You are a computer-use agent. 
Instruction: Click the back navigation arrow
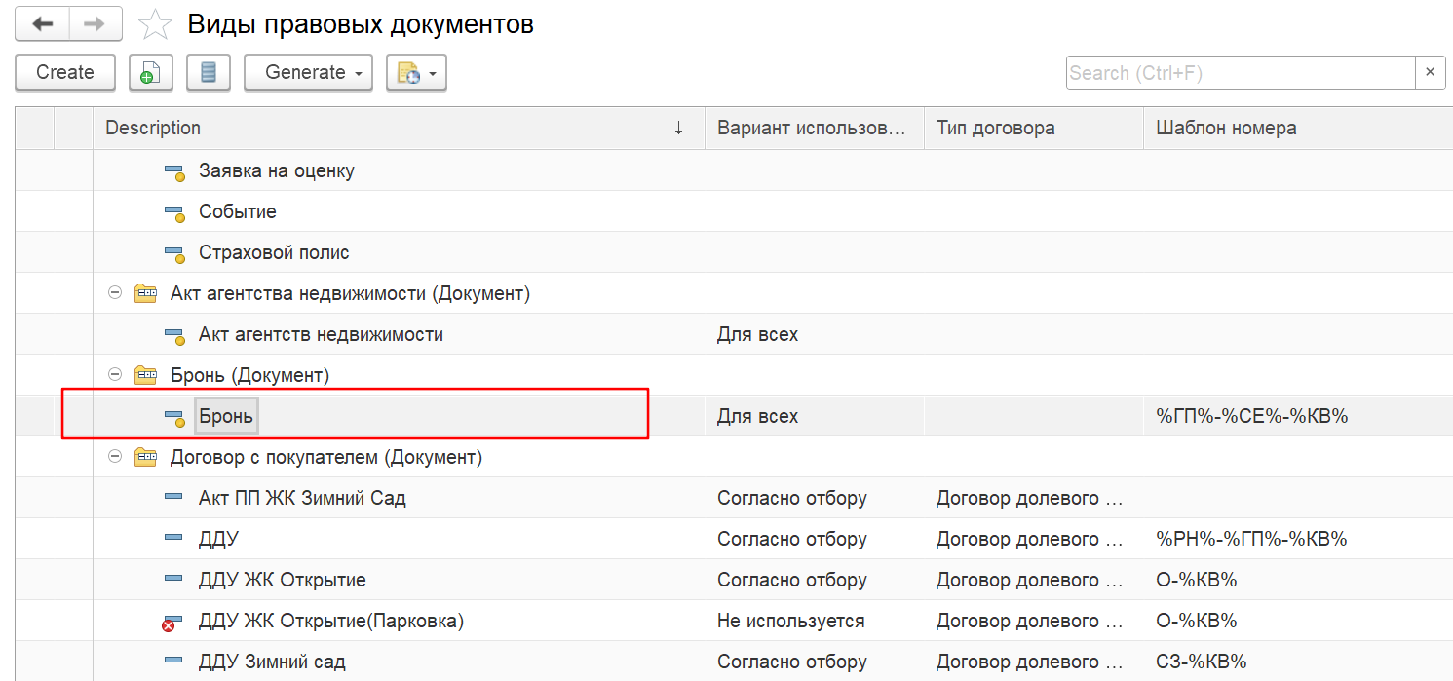tap(42, 24)
